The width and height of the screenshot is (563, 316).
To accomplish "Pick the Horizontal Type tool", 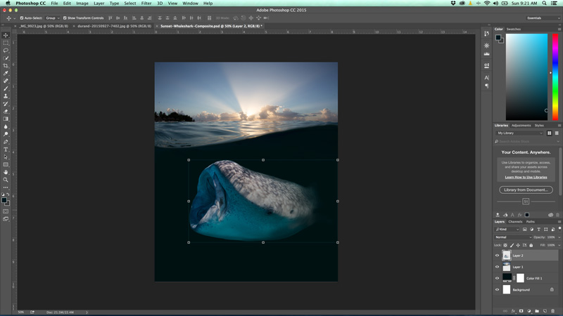I will point(6,150).
